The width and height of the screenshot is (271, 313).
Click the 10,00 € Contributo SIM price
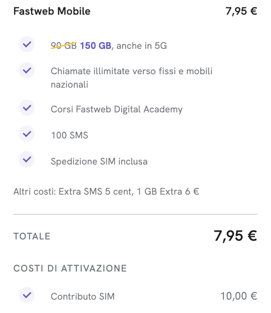[x=239, y=296]
